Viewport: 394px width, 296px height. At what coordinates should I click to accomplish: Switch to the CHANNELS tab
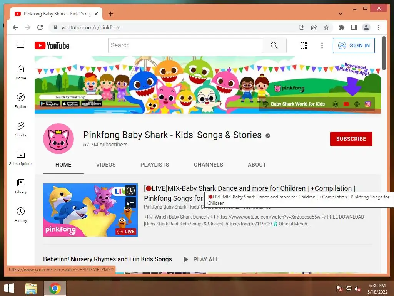pyautogui.click(x=208, y=165)
